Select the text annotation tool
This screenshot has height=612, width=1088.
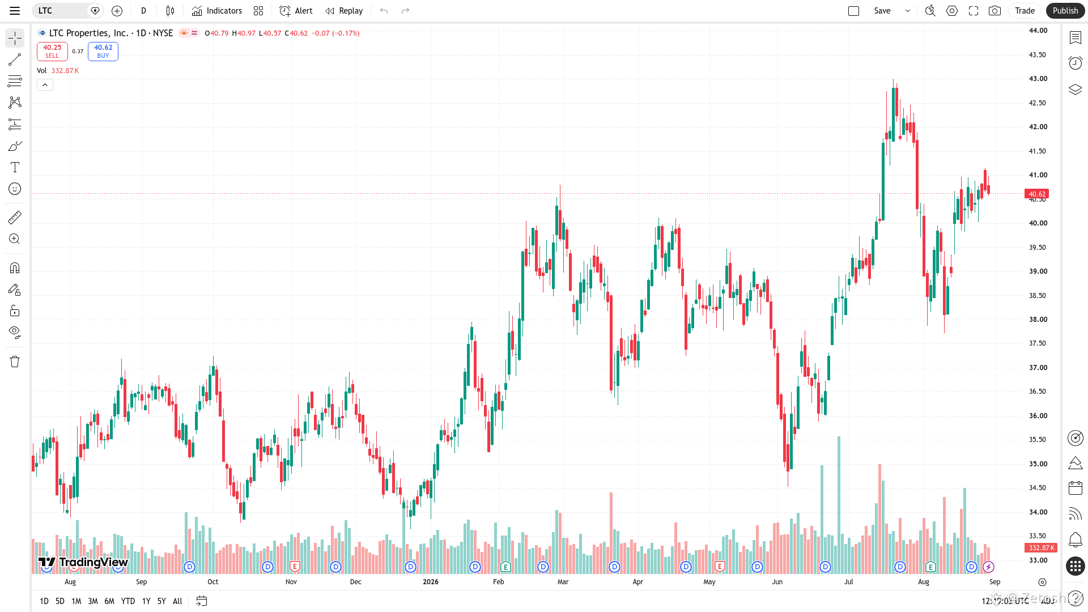[15, 167]
